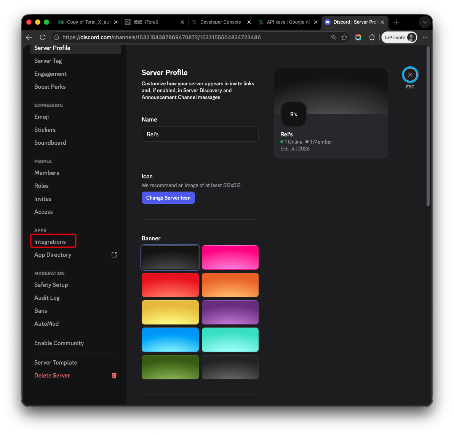Open Stickers settings

pyautogui.click(x=75, y=130)
